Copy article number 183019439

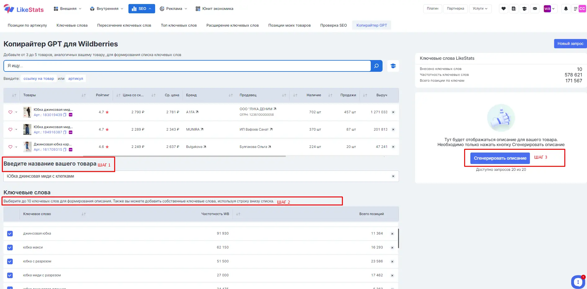point(65,115)
